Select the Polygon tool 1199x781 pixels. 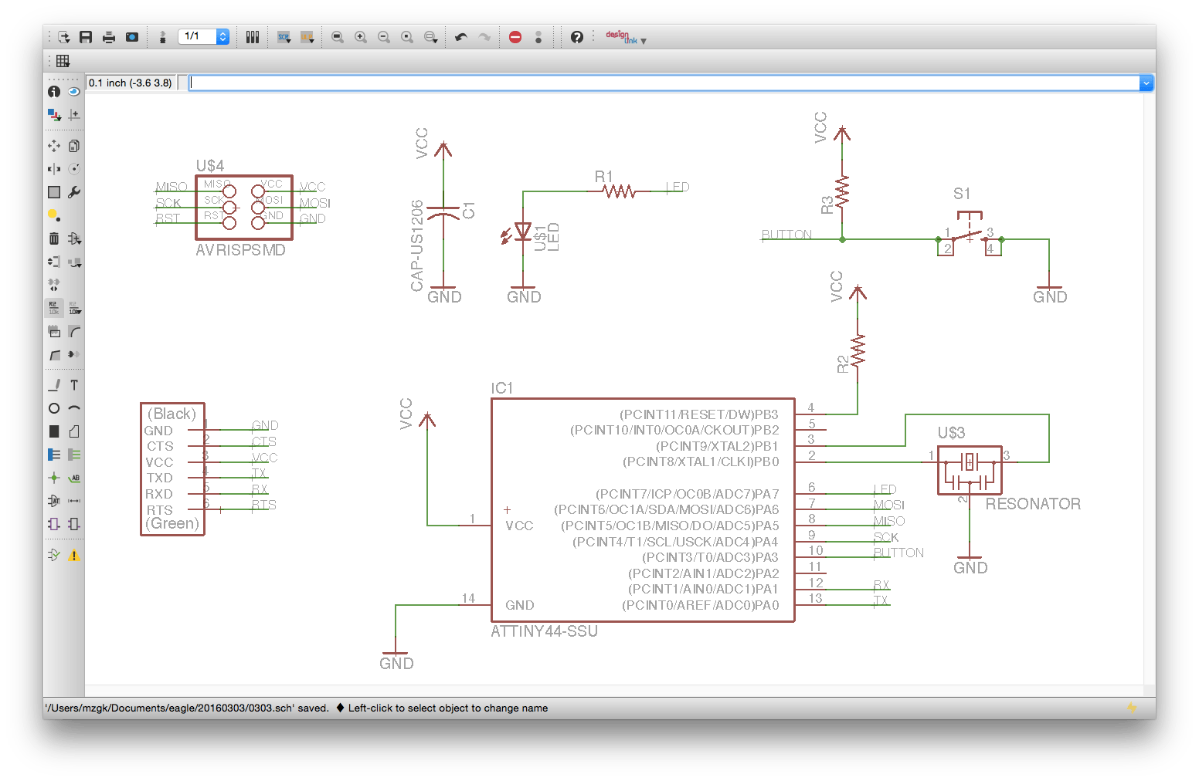click(x=74, y=431)
